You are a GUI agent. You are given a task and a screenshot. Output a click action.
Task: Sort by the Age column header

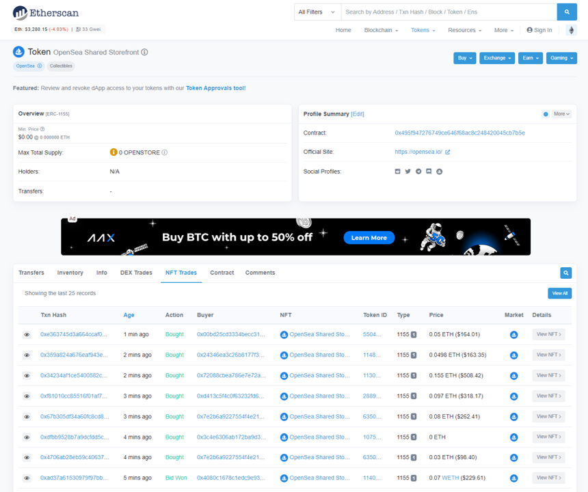point(129,315)
